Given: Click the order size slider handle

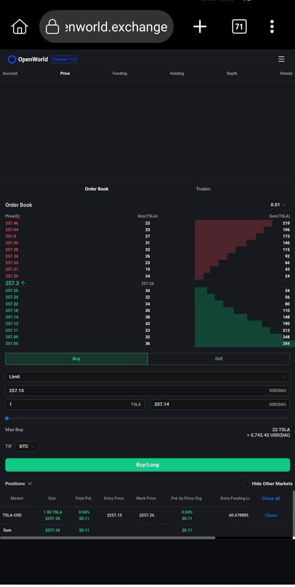Looking at the screenshot, I should (7, 418).
